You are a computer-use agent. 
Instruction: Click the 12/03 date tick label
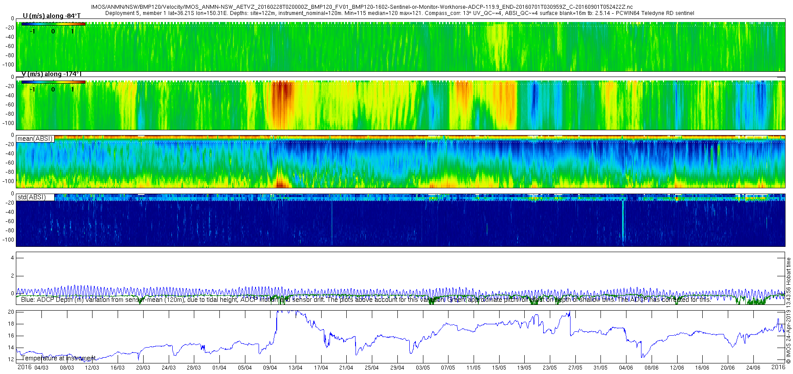pos(92,368)
